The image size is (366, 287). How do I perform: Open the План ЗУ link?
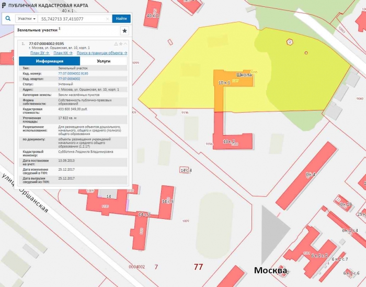pos(39,53)
